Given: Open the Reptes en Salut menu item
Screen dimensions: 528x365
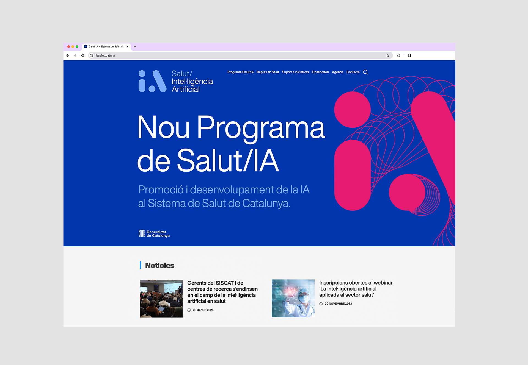Looking at the screenshot, I should (x=268, y=72).
